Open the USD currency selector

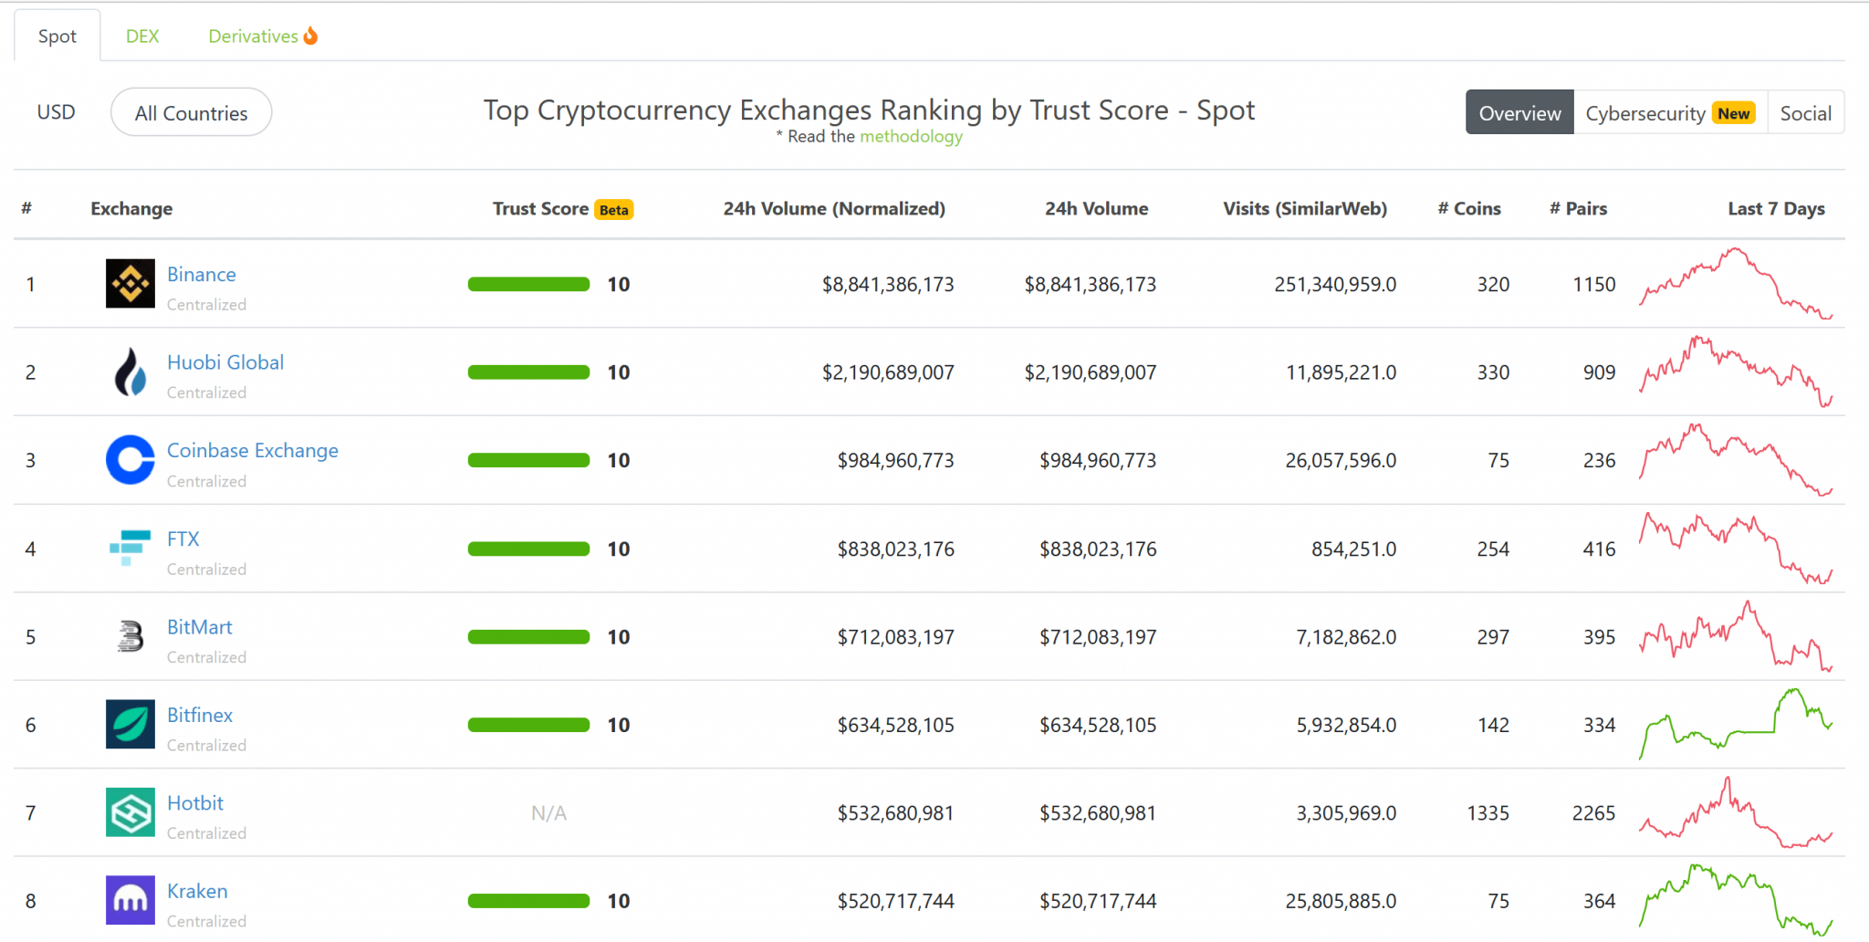[56, 111]
